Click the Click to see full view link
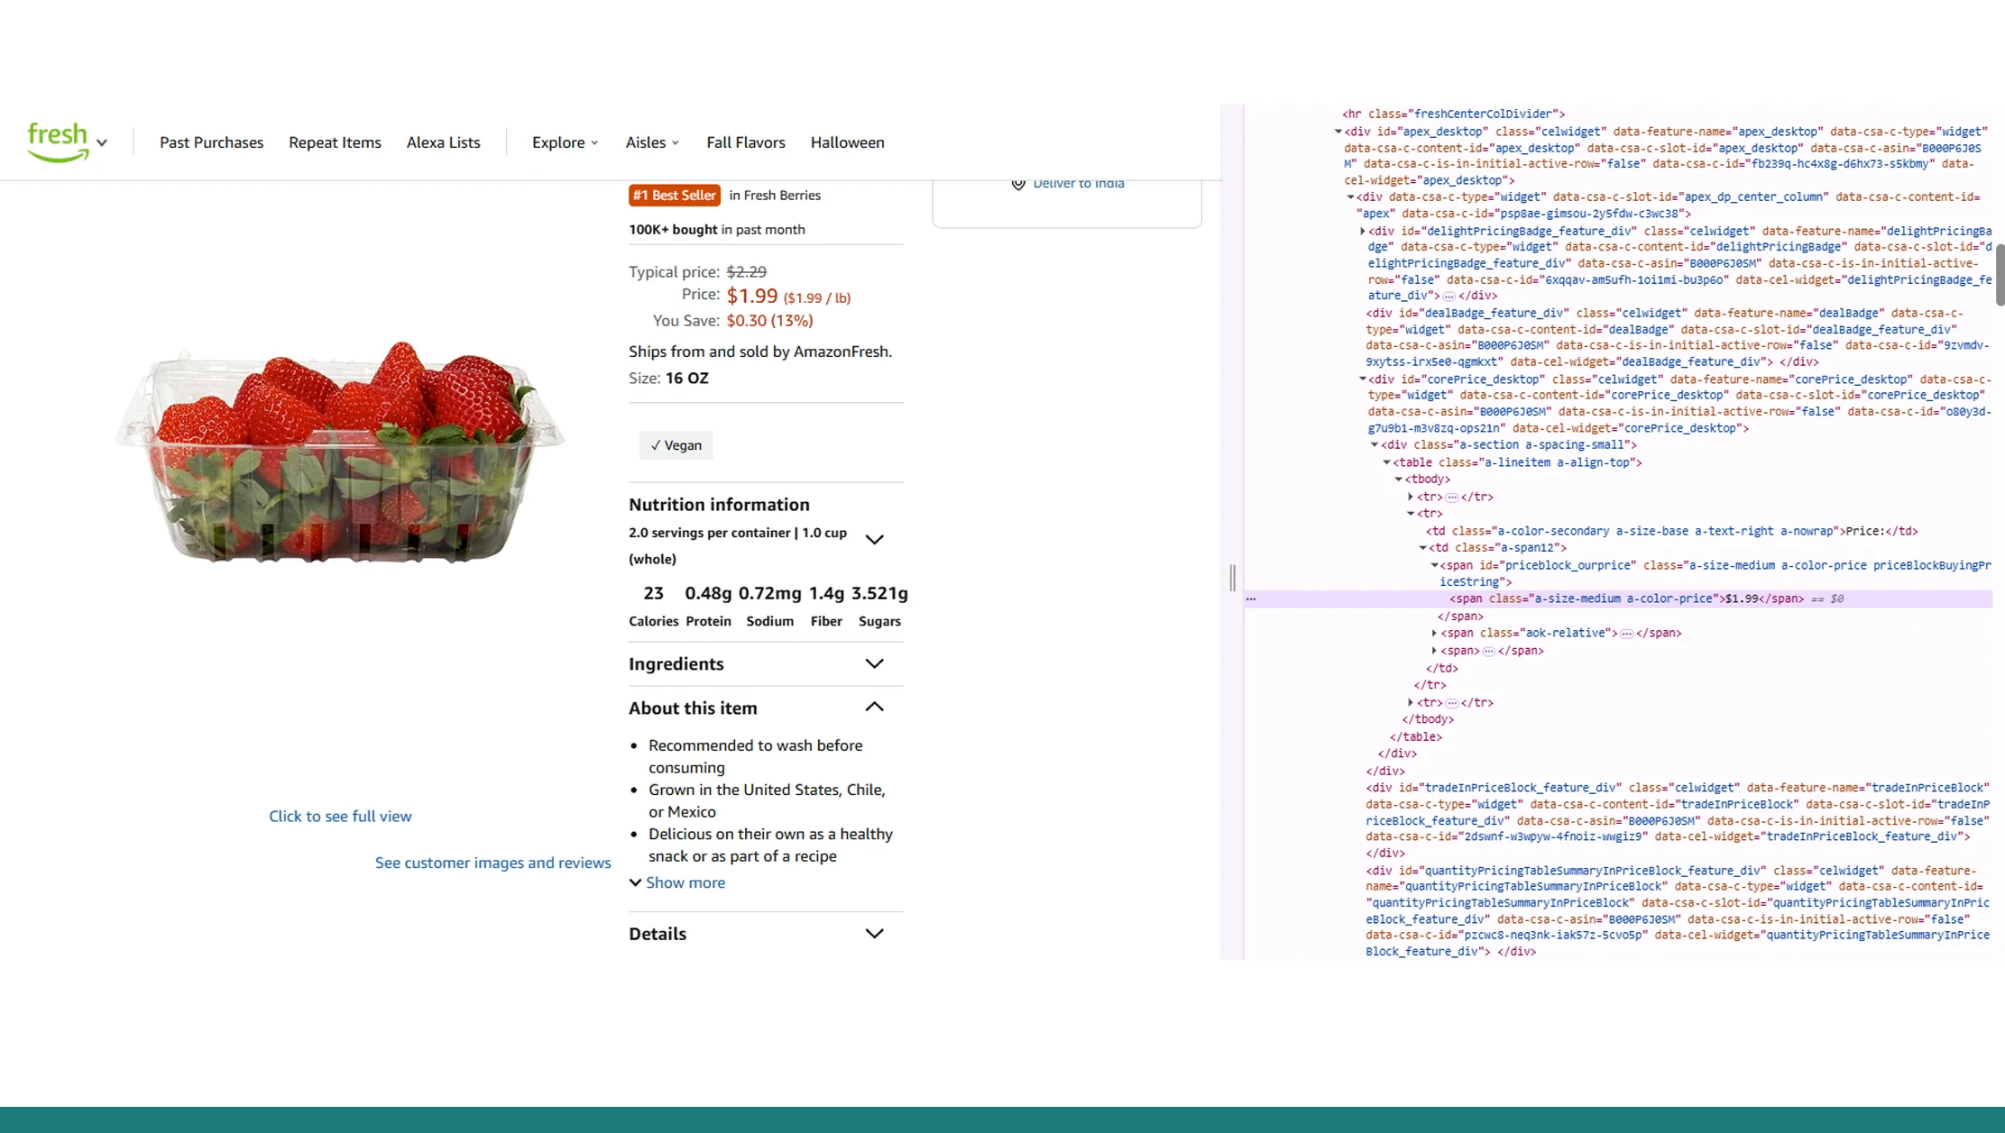 tap(340, 816)
